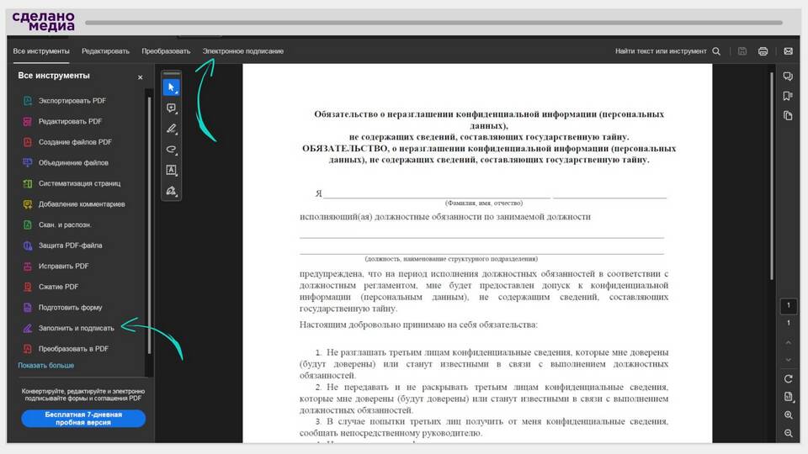
Task: Open the sign with pen tool
Action: coord(171,191)
